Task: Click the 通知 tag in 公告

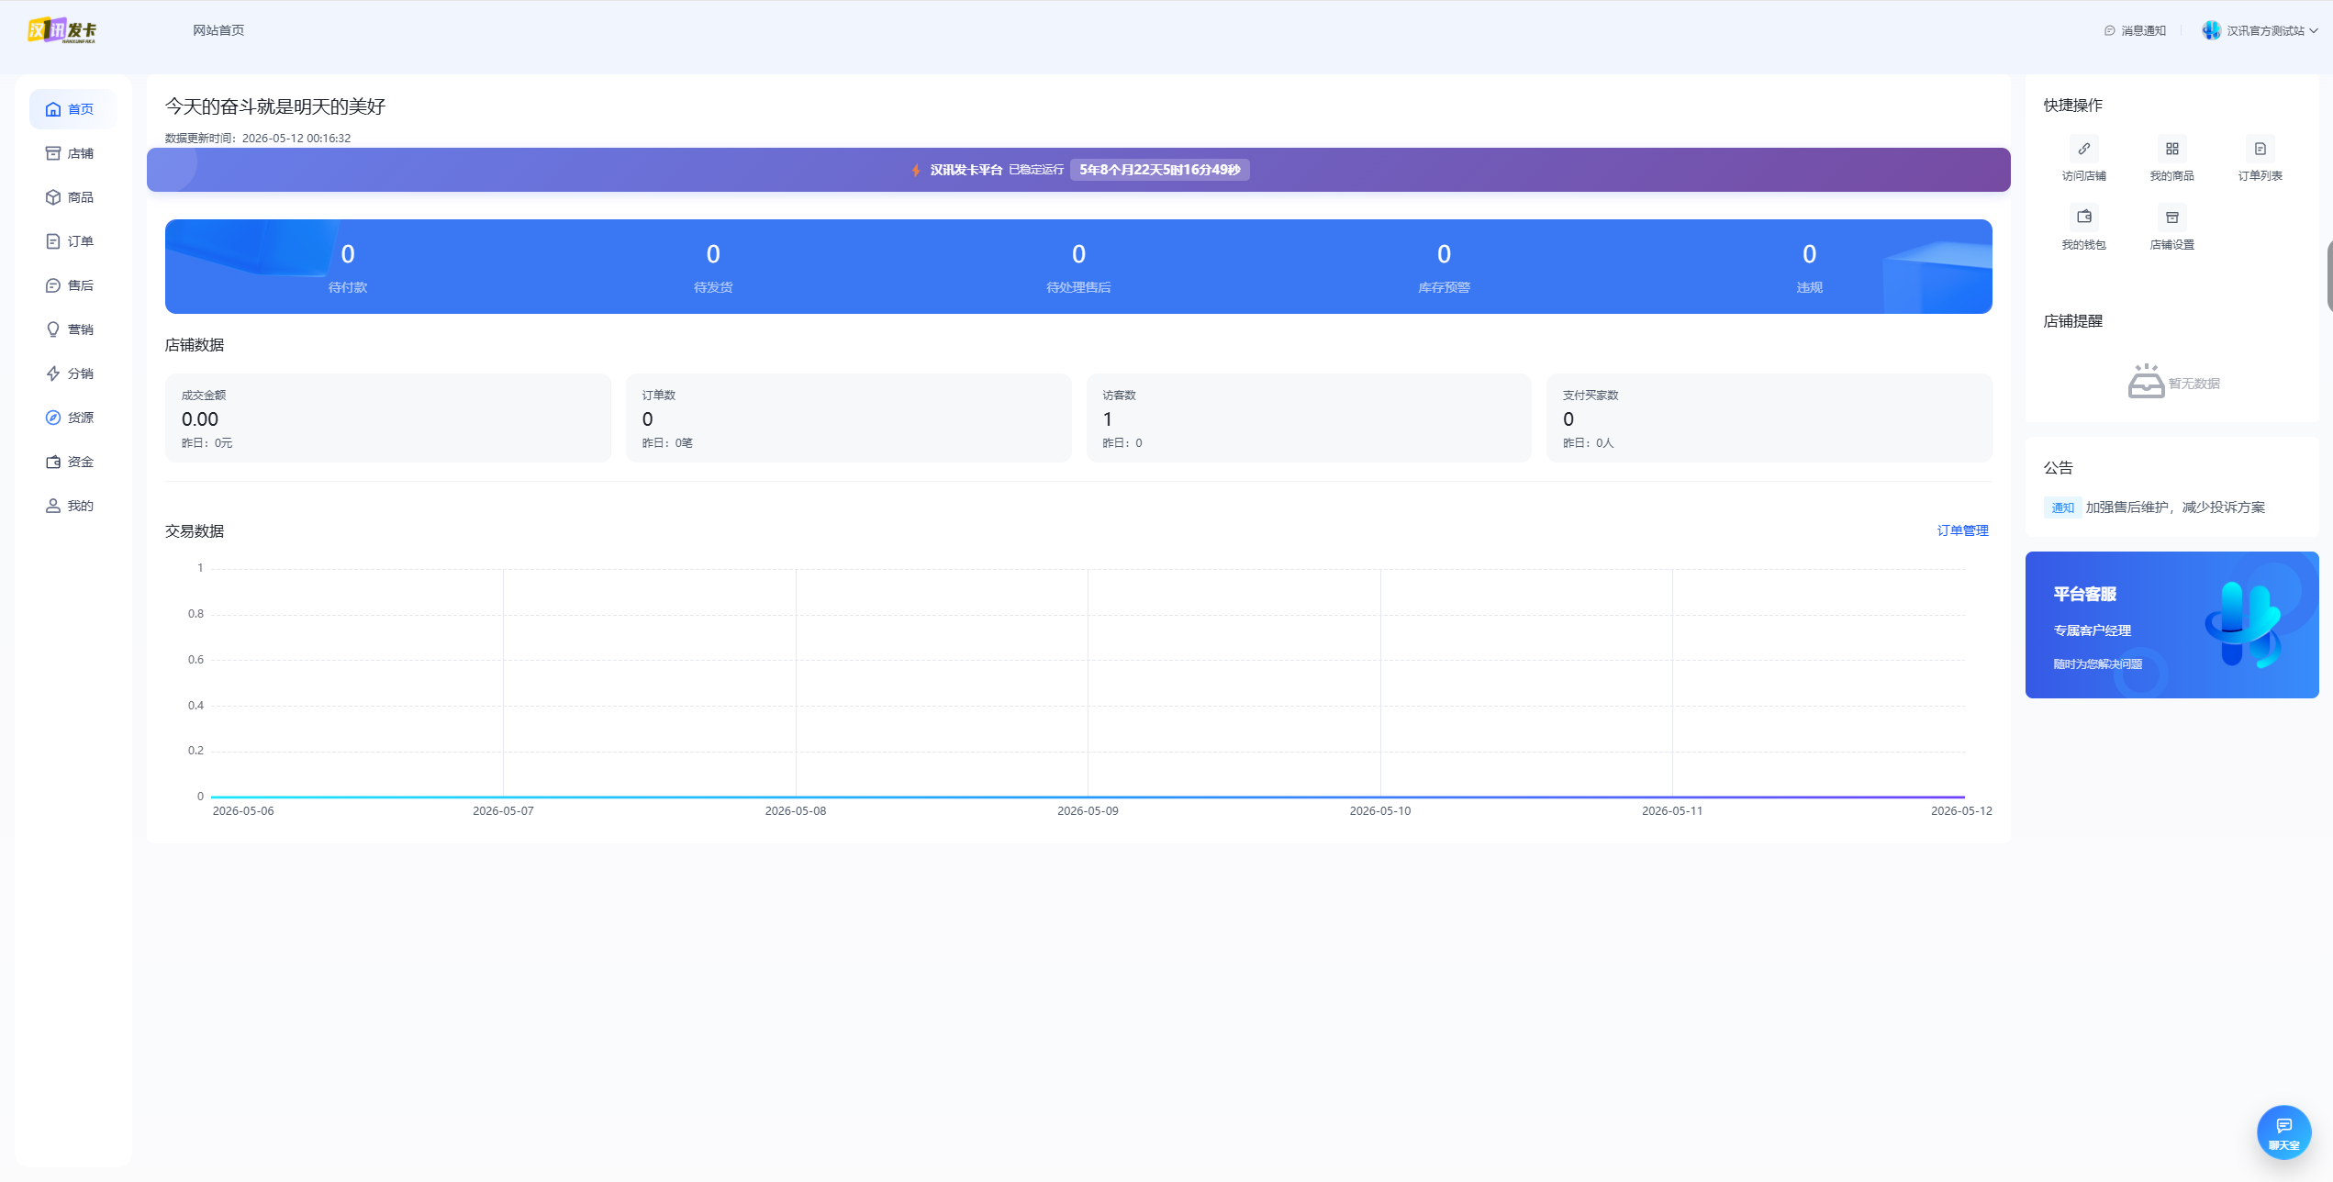Action: [x=2062, y=507]
